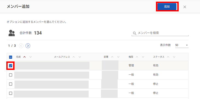
Task: Click the members group icon beside 合計件数
Action: (x=11, y=33)
